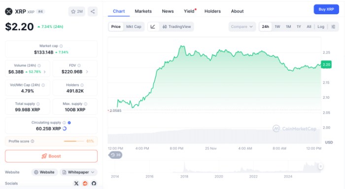Open chart settings sliders icon
The width and height of the screenshot is (345, 189).
point(333,27)
